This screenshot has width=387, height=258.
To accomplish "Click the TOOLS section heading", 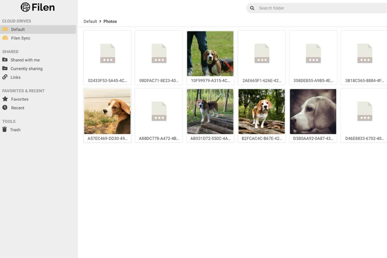I will (x=9, y=121).
